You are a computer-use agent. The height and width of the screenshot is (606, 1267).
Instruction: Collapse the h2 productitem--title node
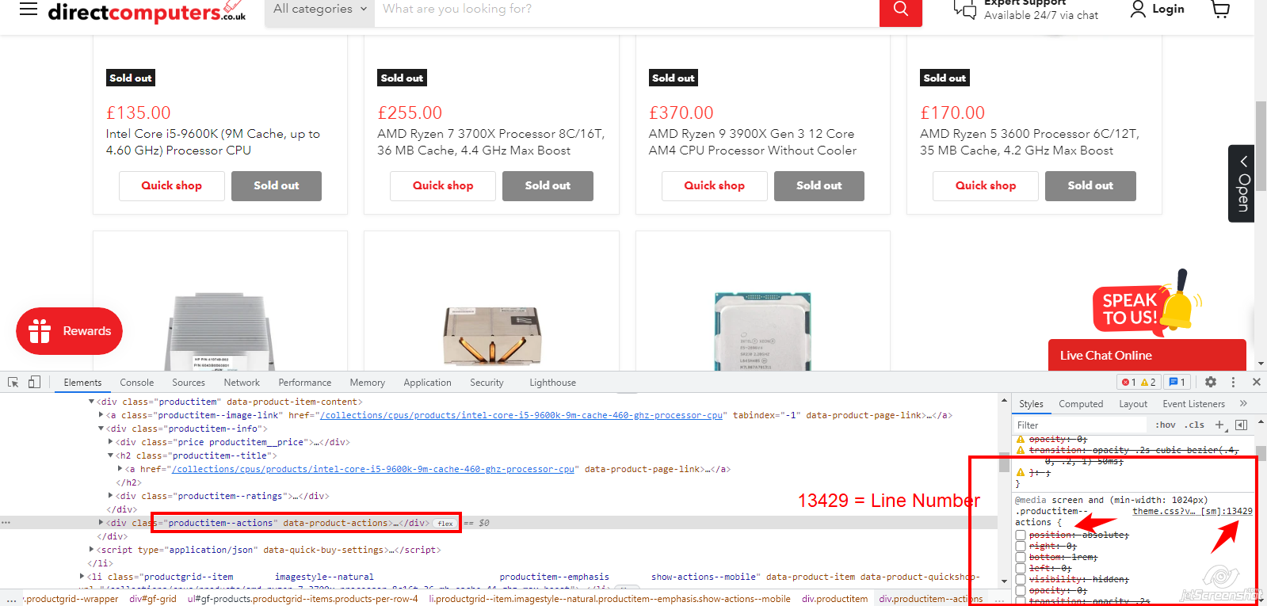(111, 455)
